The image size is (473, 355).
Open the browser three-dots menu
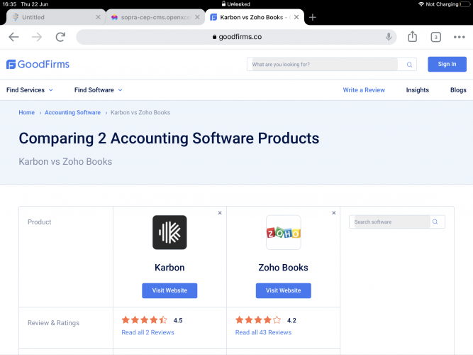[459, 37]
